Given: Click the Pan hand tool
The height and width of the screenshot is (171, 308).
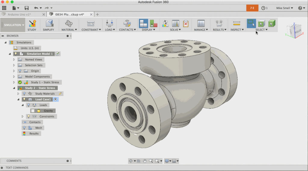Looking at the screenshot, I should [145, 161].
